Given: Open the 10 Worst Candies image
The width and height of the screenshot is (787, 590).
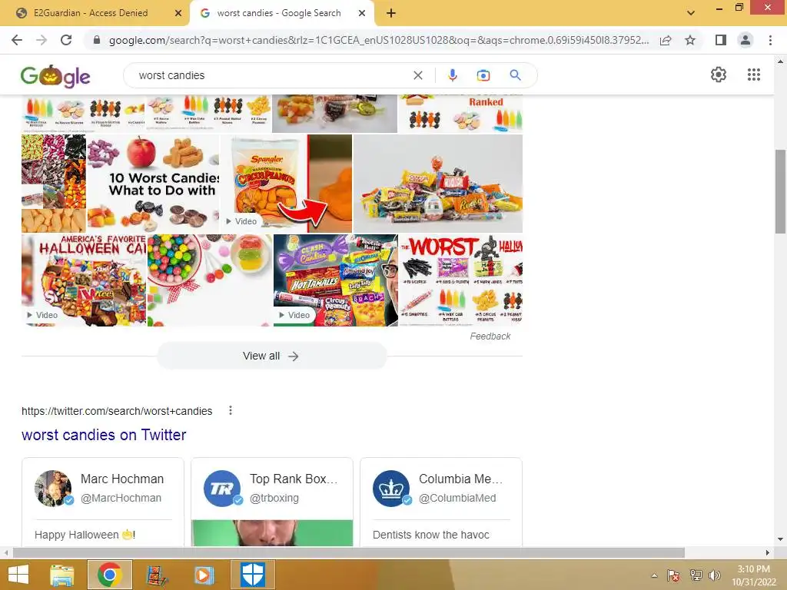Looking at the screenshot, I should coord(153,184).
